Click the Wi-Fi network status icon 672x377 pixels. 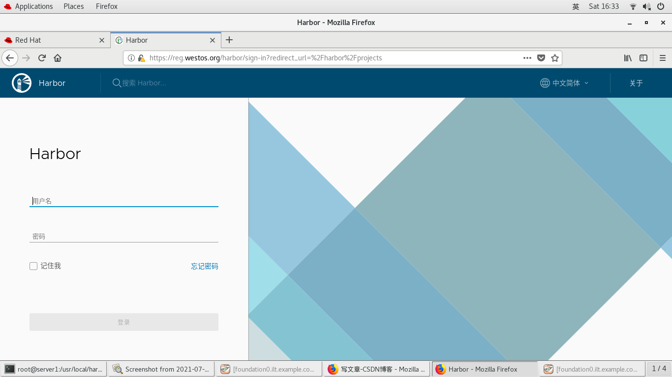[x=633, y=6]
